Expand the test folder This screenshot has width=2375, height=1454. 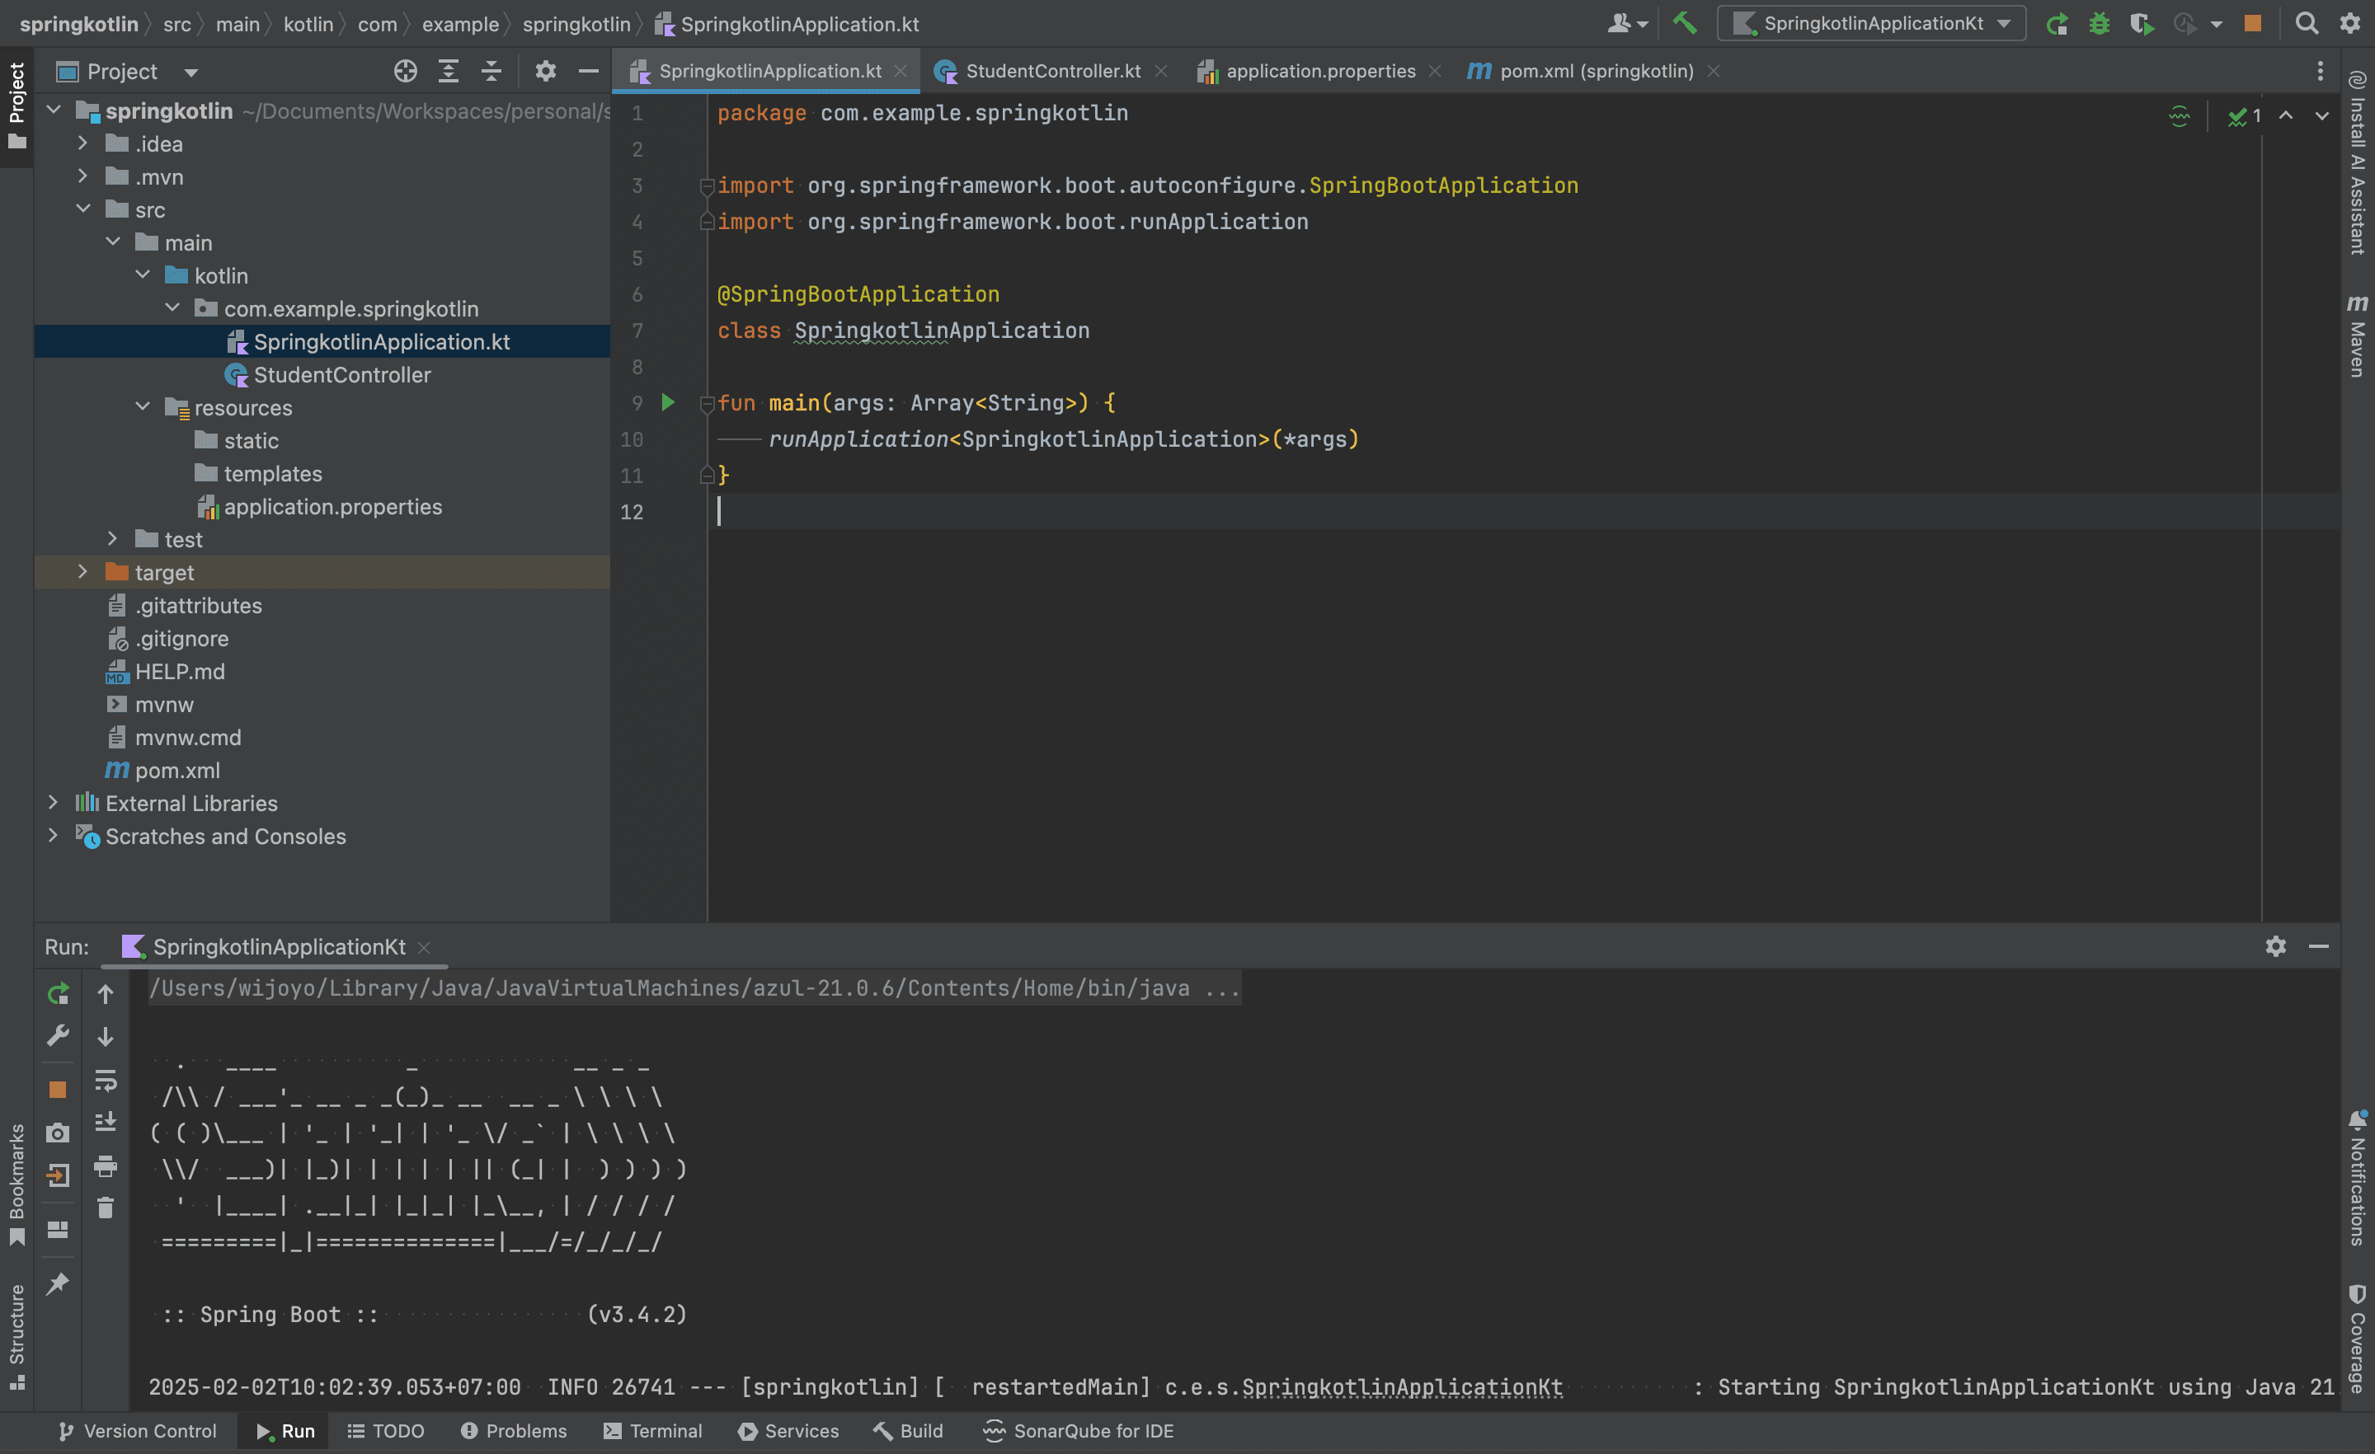coord(112,538)
